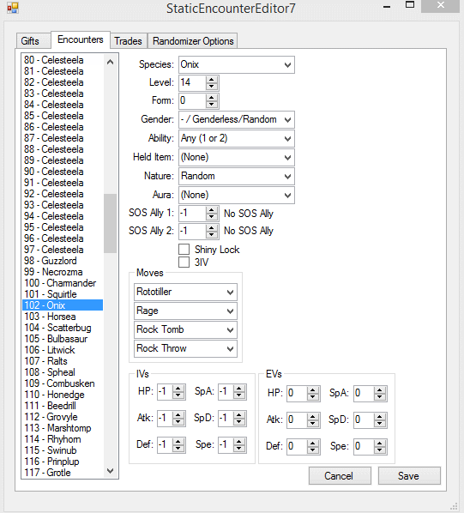Image resolution: width=464 pixels, height=513 pixels.
Task: Increase Def IV with up arrow
Action: 178,442
